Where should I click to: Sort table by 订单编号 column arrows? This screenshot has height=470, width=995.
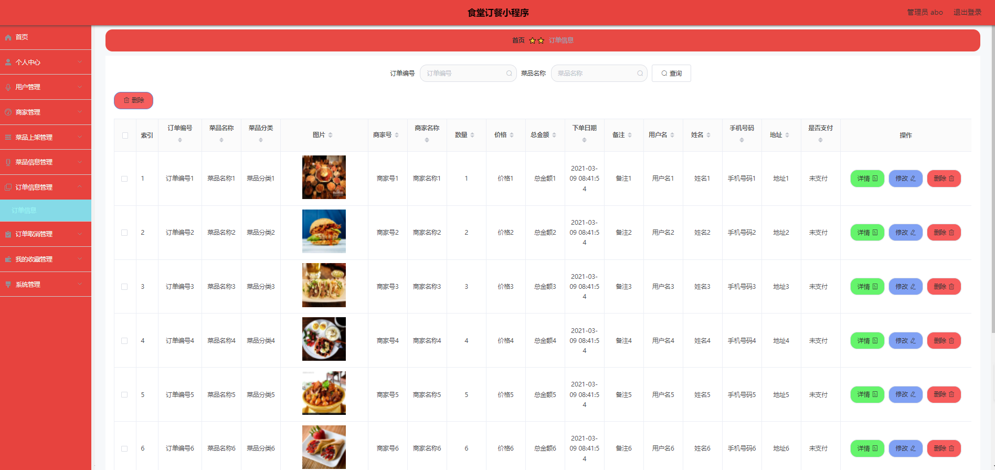(180, 140)
